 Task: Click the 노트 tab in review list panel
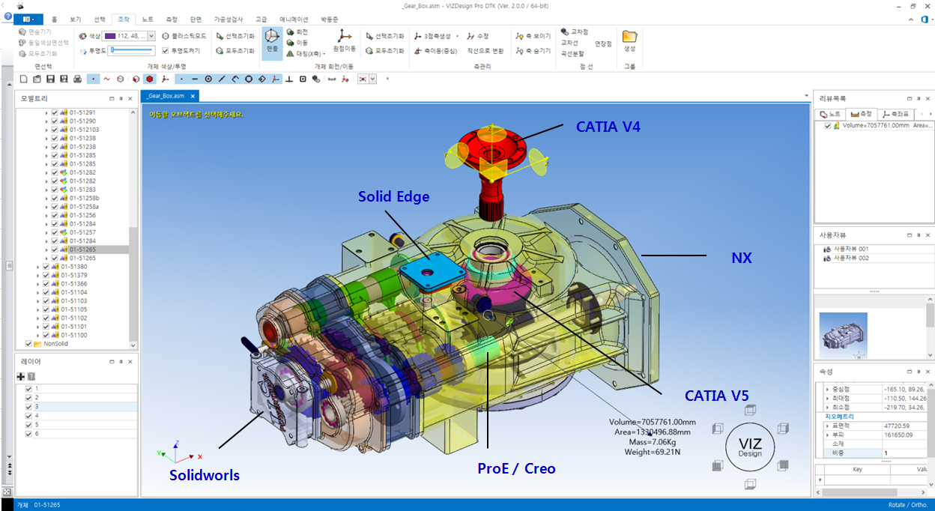830,114
